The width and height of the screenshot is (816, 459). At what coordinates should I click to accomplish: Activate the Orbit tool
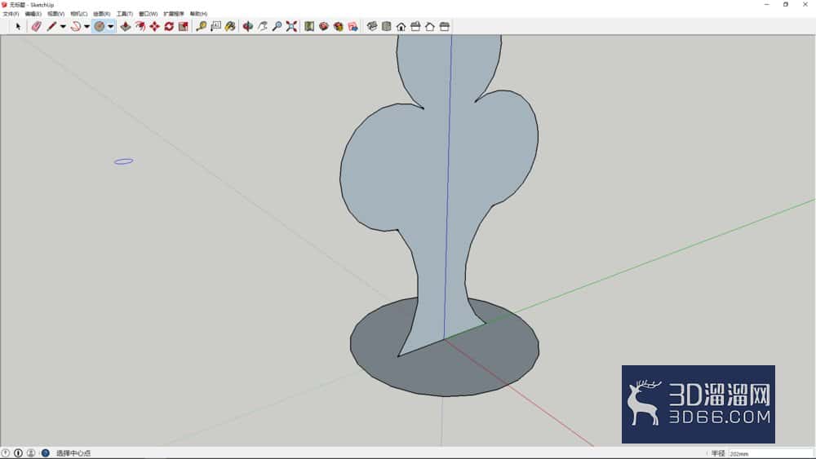pyautogui.click(x=248, y=27)
